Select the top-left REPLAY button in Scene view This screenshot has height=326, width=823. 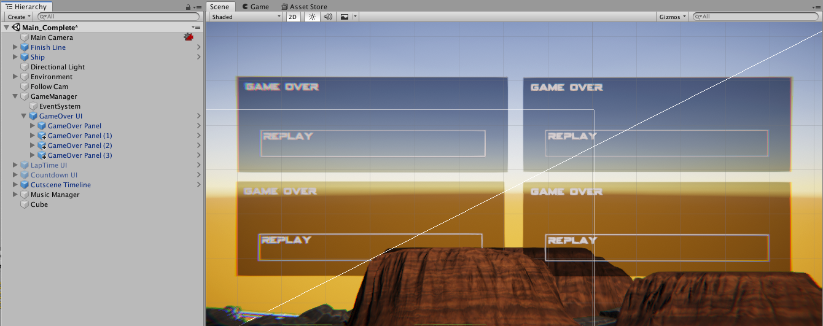click(x=373, y=143)
